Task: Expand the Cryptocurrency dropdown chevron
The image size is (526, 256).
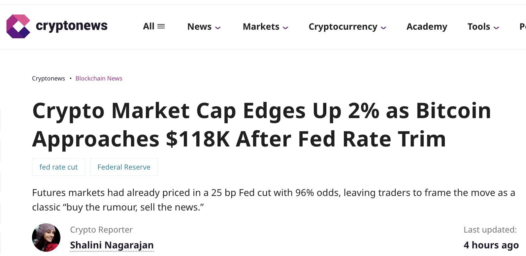Action: tap(383, 28)
